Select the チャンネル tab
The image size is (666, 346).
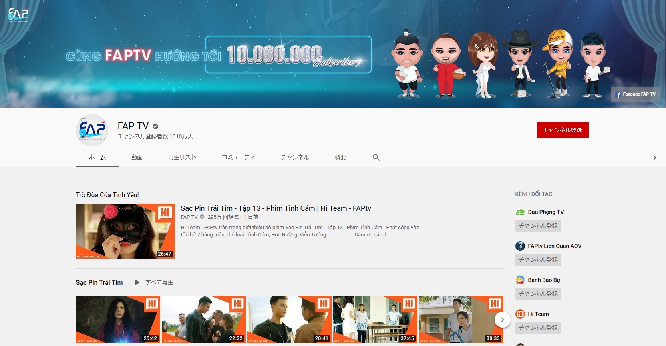coord(295,157)
